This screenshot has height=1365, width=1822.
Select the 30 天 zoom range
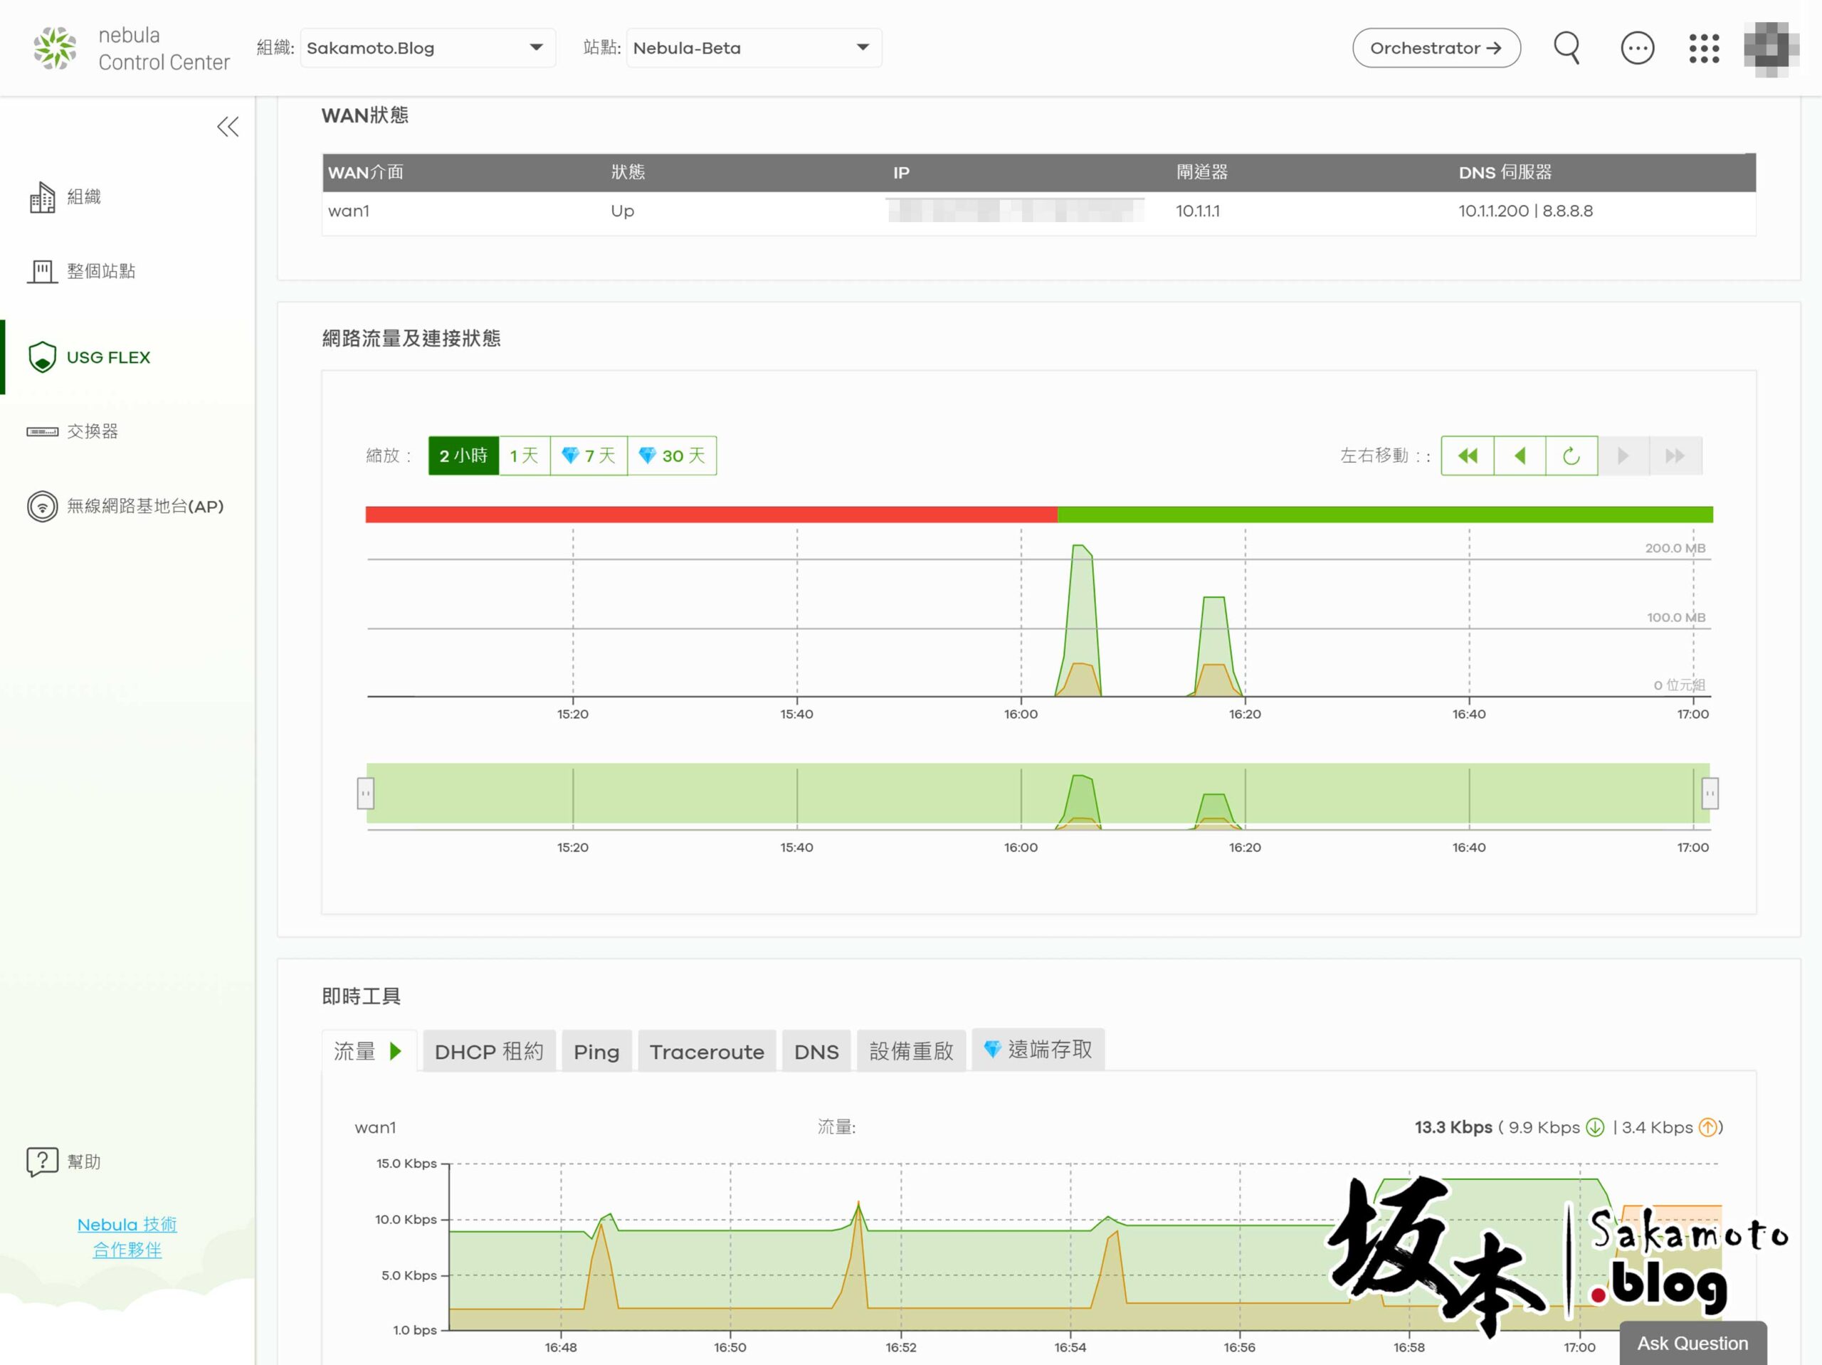[x=672, y=455]
